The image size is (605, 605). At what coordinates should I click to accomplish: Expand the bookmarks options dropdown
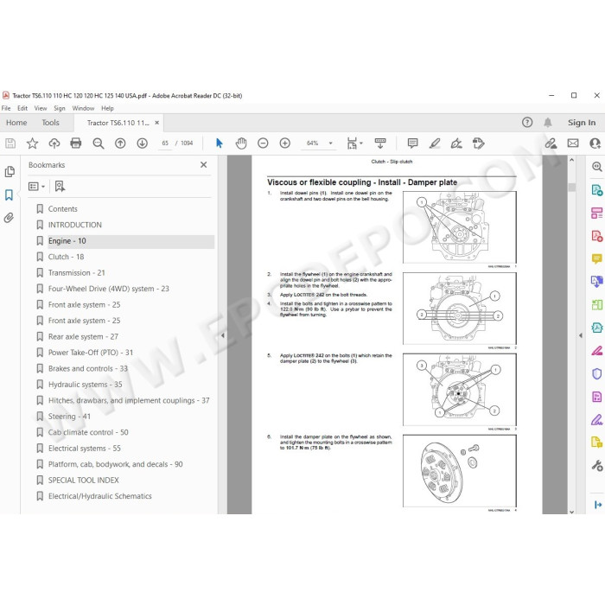pyautogui.click(x=36, y=187)
